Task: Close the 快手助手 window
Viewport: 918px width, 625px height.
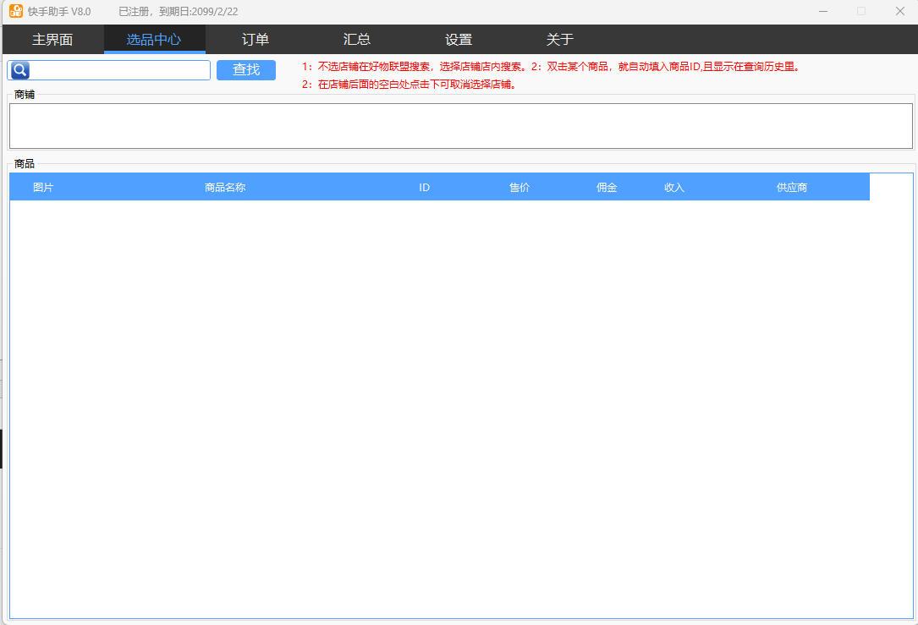Action: [x=900, y=11]
